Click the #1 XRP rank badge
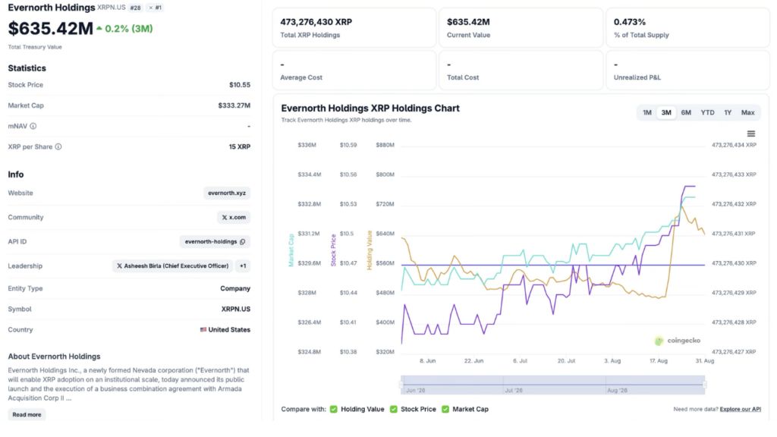777x437 pixels. (155, 8)
